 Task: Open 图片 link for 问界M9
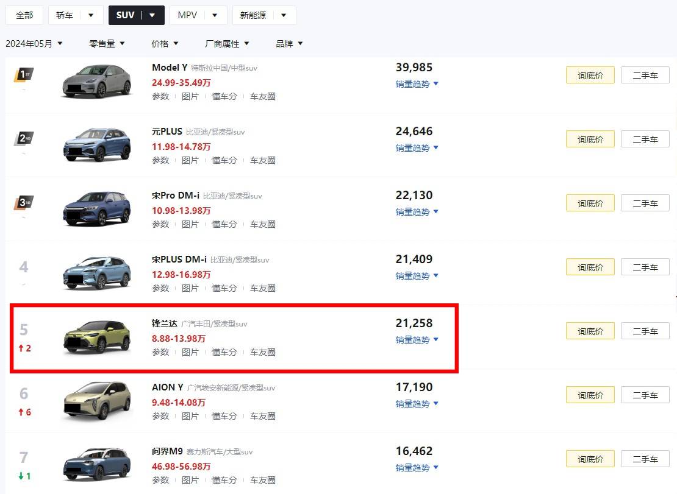190,480
